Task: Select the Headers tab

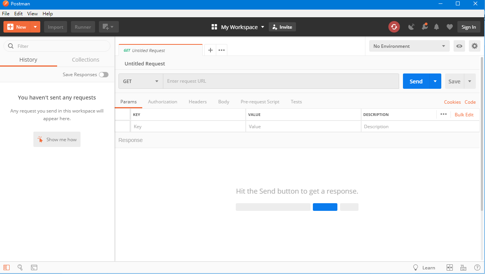Action: tap(197, 102)
